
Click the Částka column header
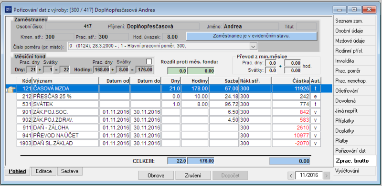[291, 80]
